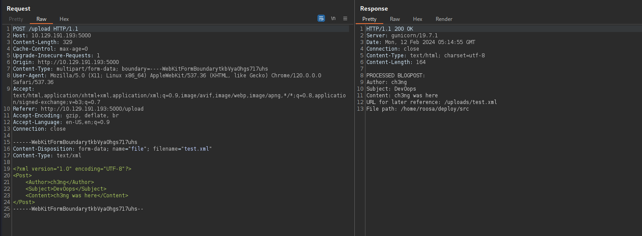Click the 'Safari/537.36' continuation line
Image resolution: width=642 pixels, height=236 pixels.
point(33,82)
